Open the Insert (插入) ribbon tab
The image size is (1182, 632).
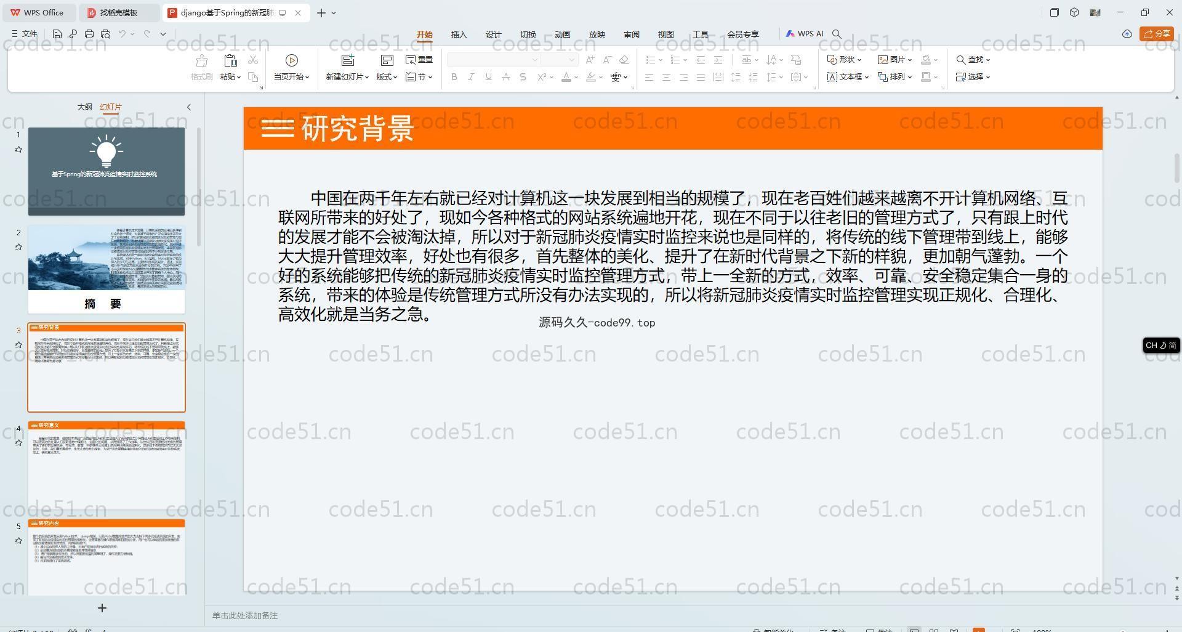(459, 34)
